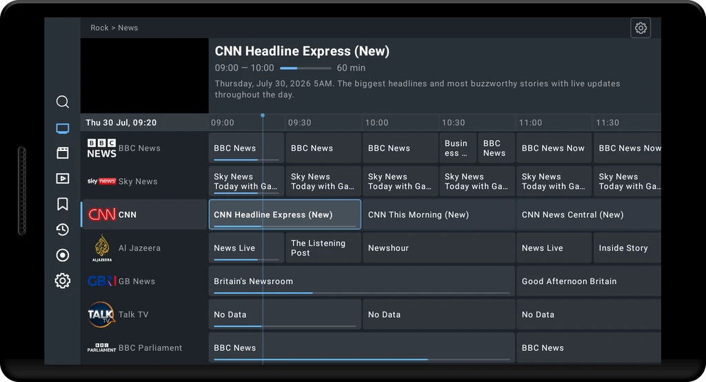Click the CNN Headline Express (New) title

(x=302, y=51)
